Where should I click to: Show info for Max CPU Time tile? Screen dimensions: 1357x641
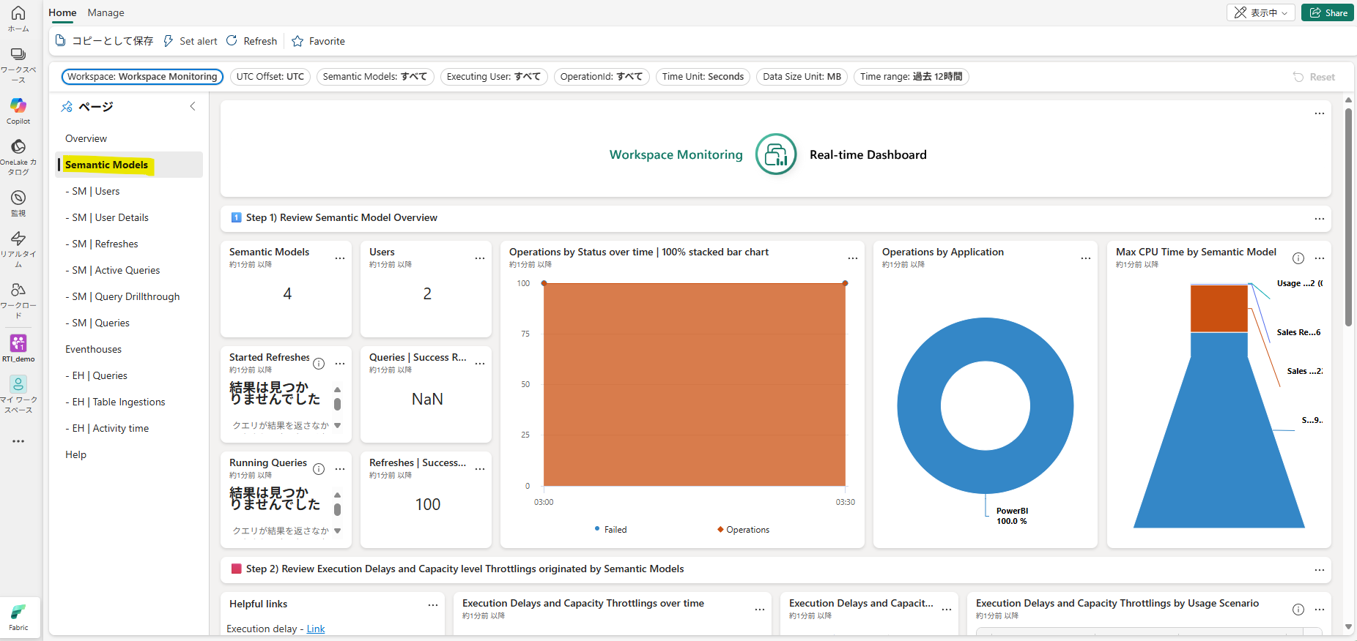tap(1298, 258)
